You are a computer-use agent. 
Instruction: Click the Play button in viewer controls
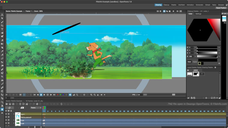pos(44,95)
